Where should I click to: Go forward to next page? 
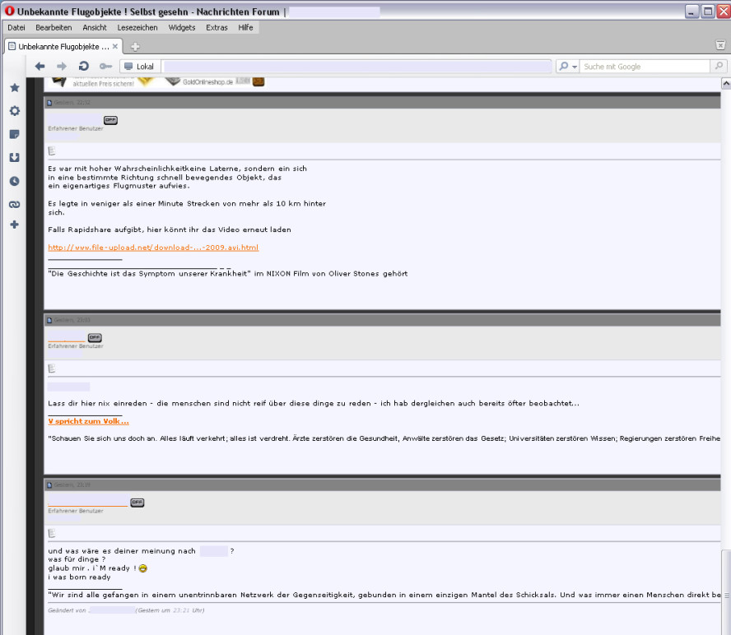tap(62, 66)
